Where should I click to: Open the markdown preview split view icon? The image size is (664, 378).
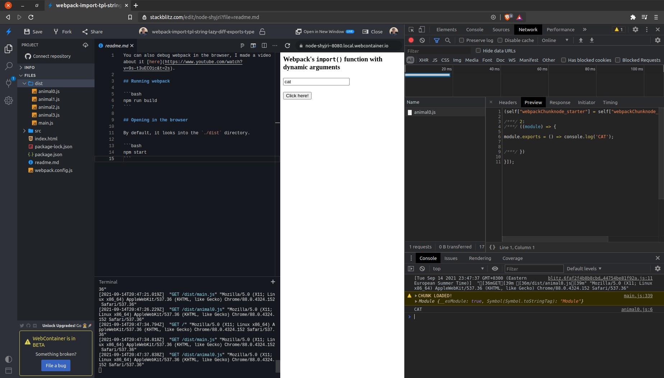(264, 46)
